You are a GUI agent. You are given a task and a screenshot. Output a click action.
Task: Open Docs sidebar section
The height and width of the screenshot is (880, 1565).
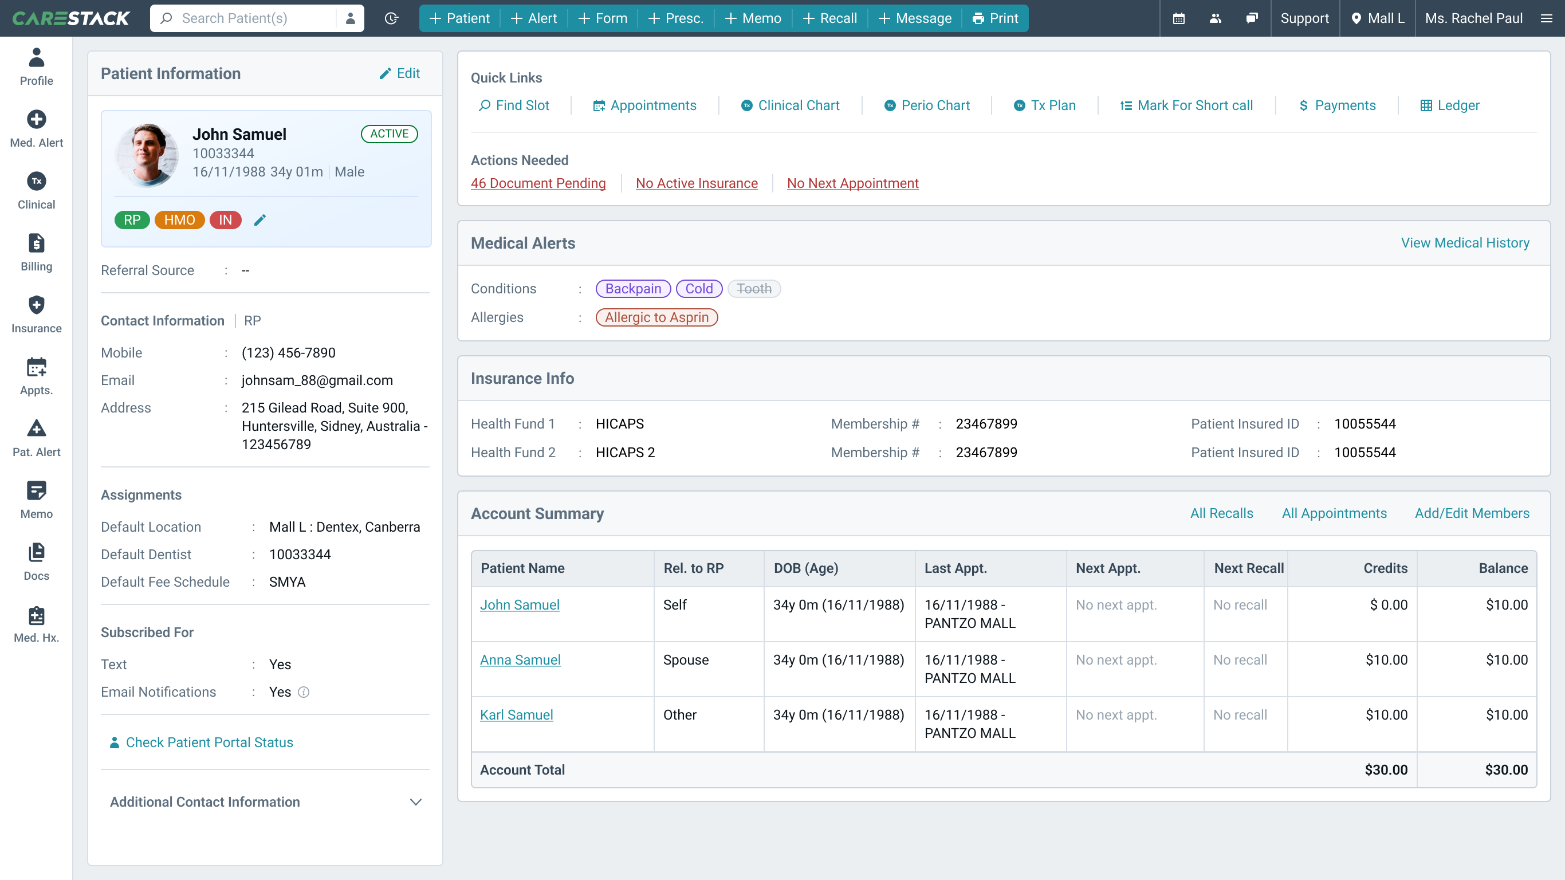click(x=37, y=563)
